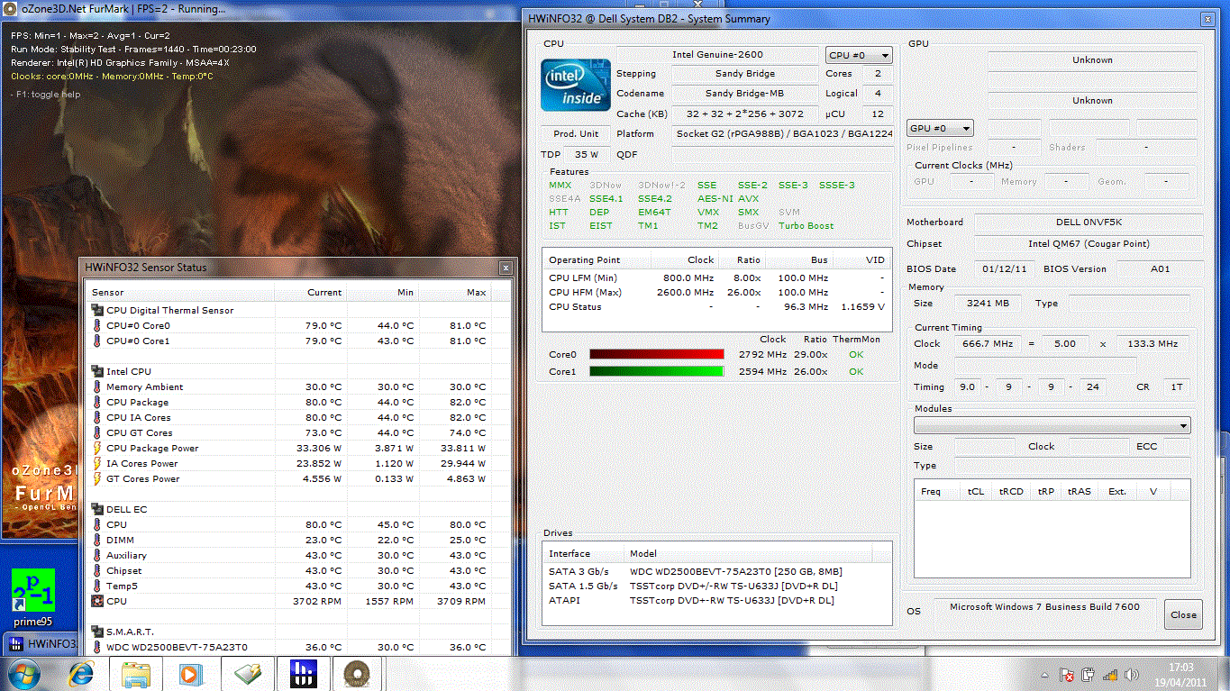Click the Max column header
This screenshot has width=1230, height=691.
click(455, 292)
